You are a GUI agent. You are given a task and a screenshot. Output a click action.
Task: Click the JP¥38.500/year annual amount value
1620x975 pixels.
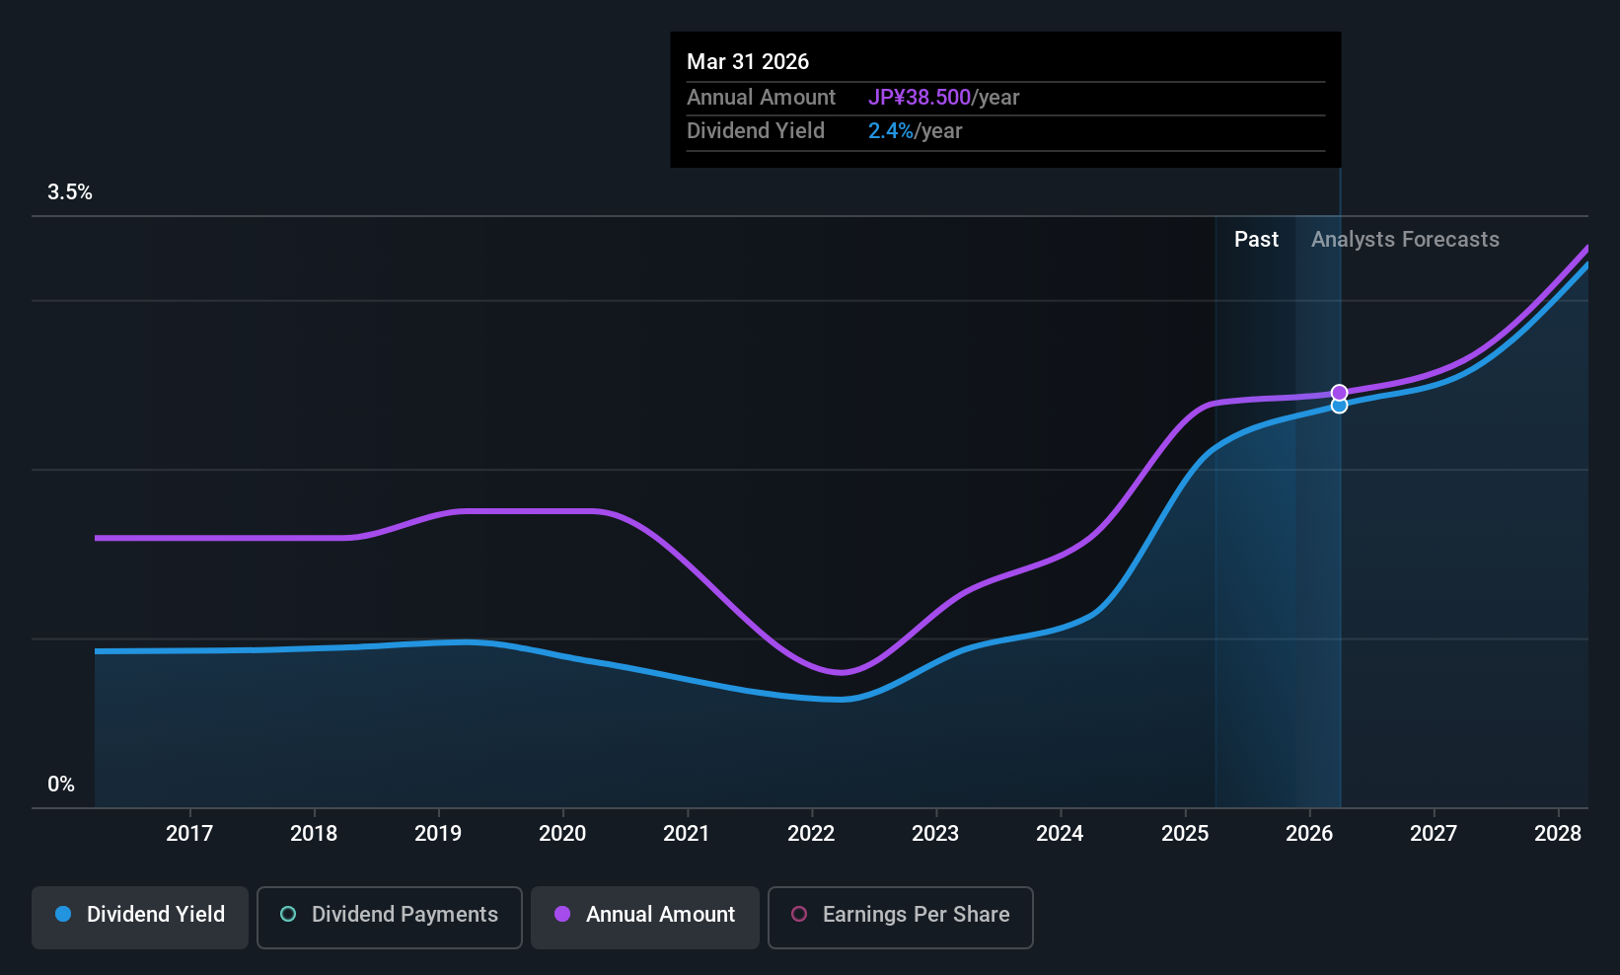coord(943,98)
